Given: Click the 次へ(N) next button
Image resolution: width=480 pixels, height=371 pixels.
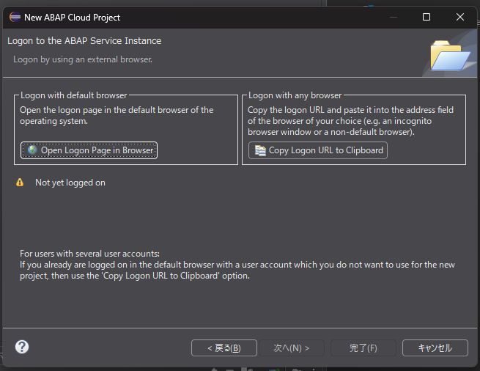Looking at the screenshot, I should pyautogui.click(x=291, y=348).
